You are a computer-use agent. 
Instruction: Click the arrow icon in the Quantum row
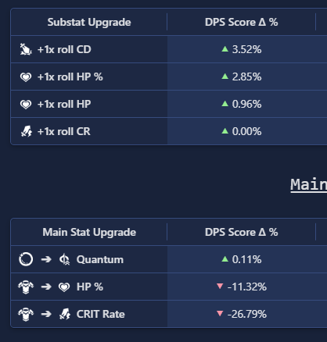[x=46, y=259]
